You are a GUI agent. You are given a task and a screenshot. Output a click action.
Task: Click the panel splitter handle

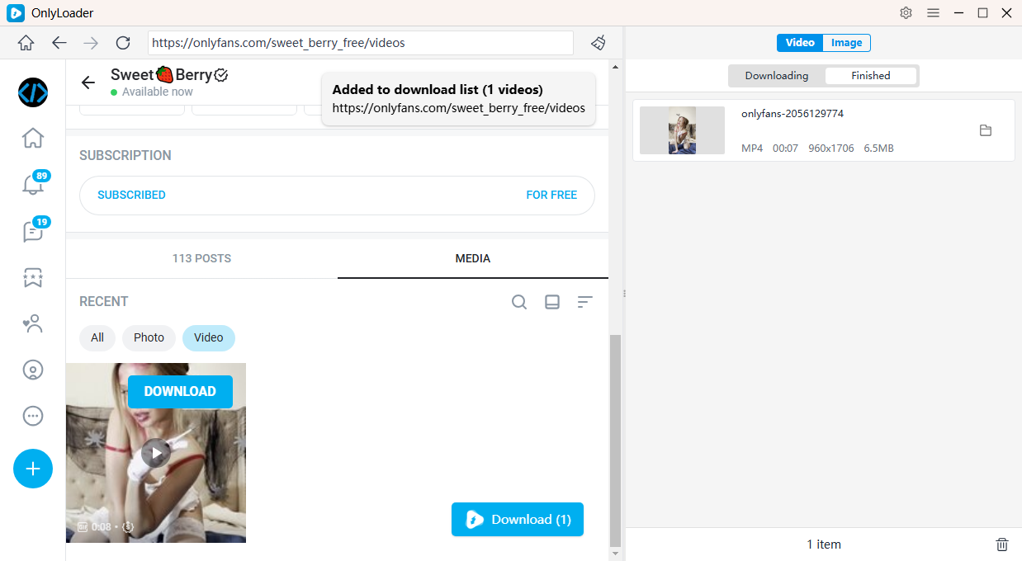(x=624, y=294)
